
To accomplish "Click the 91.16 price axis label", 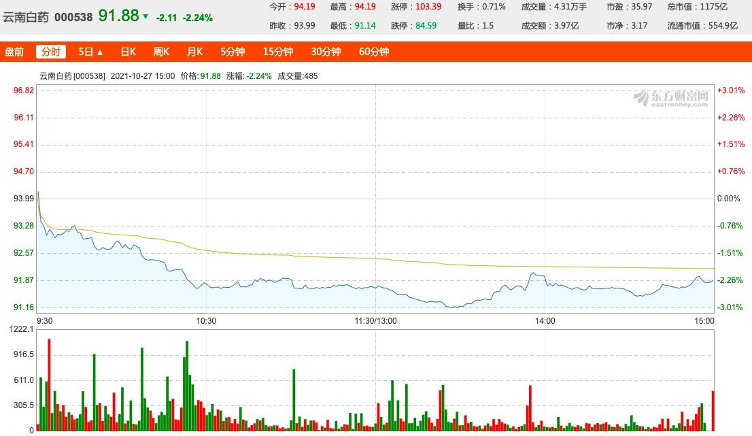I will point(24,307).
